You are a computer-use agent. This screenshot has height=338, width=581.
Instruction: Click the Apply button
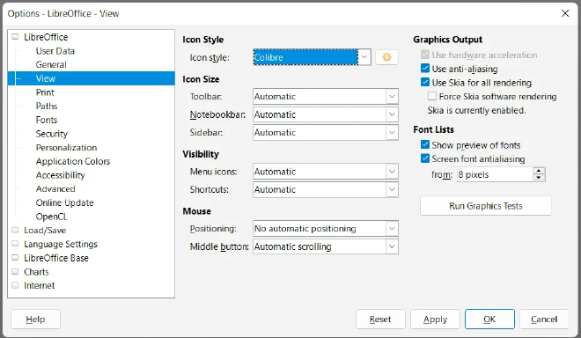coord(435,320)
